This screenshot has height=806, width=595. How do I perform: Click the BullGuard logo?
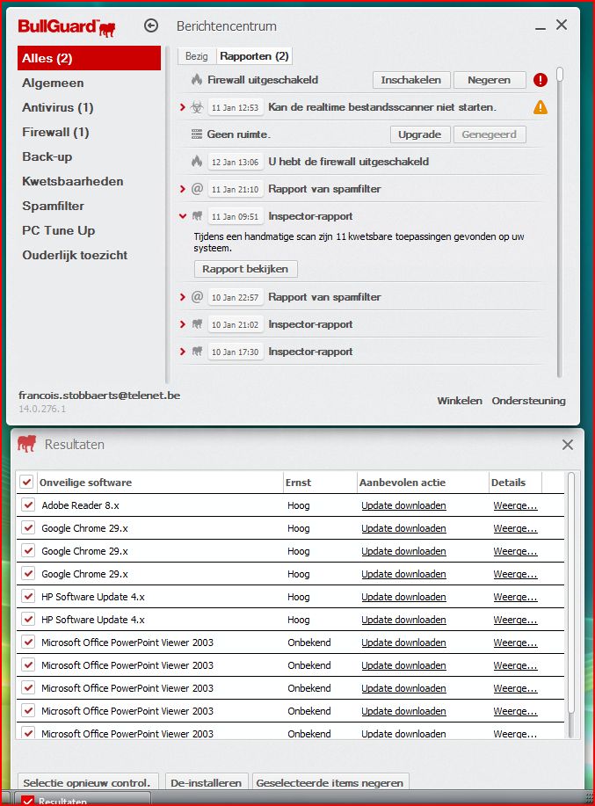click(67, 27)
